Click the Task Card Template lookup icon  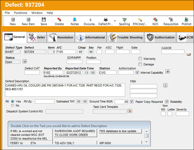tap(130, 111)
